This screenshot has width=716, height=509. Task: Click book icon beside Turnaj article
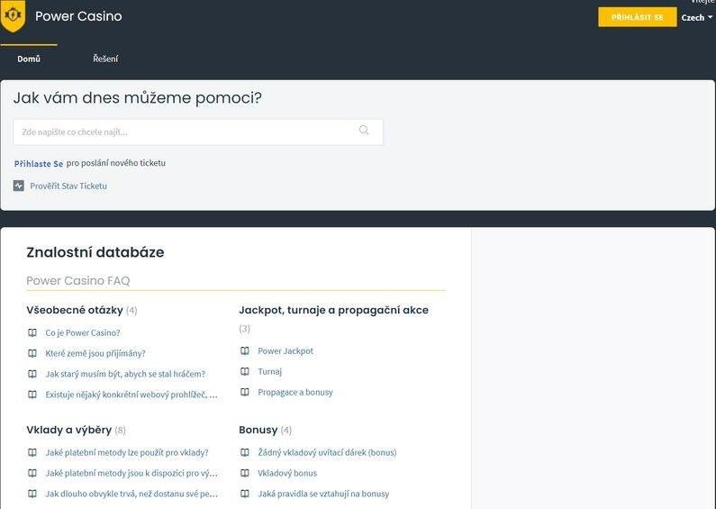click(x=245, y=371)
